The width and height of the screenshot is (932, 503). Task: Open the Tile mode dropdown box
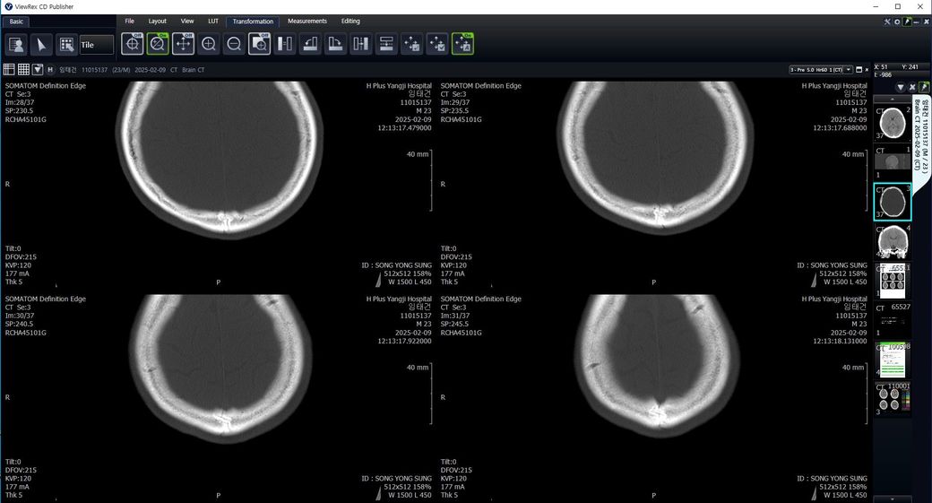(97, 45)
